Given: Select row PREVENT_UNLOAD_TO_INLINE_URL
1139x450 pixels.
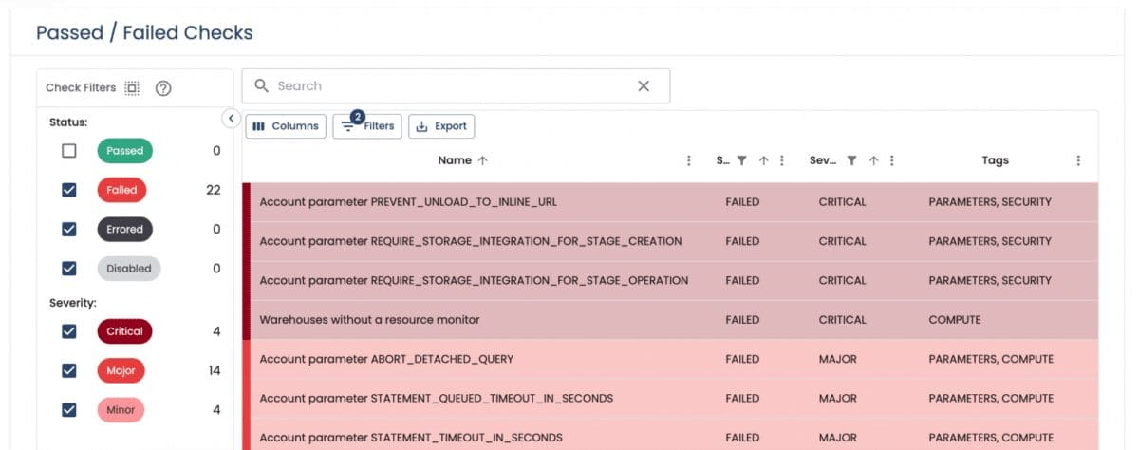Looking at the screenshot, I should (x=670, y=202).
